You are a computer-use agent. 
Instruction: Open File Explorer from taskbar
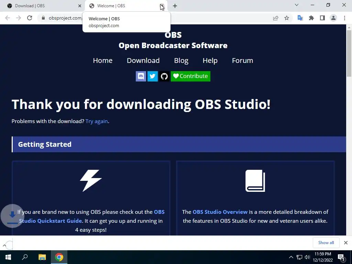[x=42, y=257]
